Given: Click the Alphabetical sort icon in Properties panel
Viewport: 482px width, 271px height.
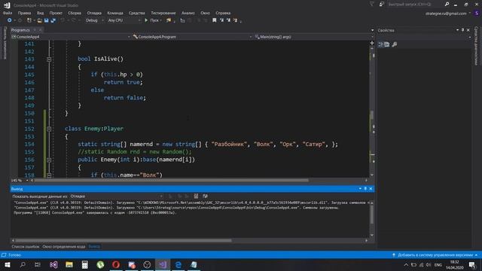Looking at the screenshot, I should coord(387,44).
